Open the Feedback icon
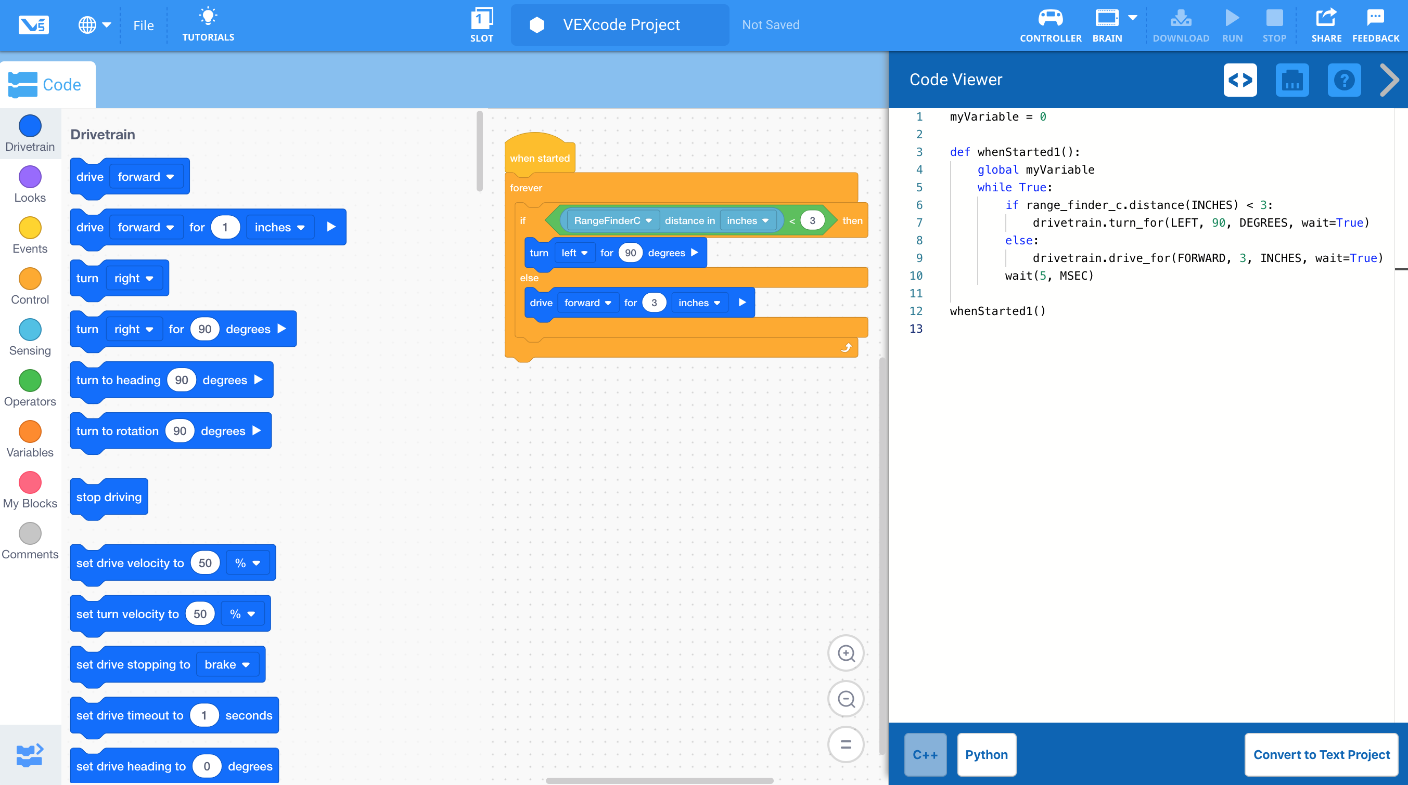1408x785 pixels. pyautogui.click(x=1375, y=24)
